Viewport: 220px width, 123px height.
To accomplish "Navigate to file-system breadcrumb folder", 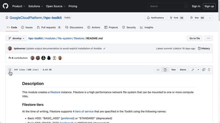I will [x=65, y=38].
